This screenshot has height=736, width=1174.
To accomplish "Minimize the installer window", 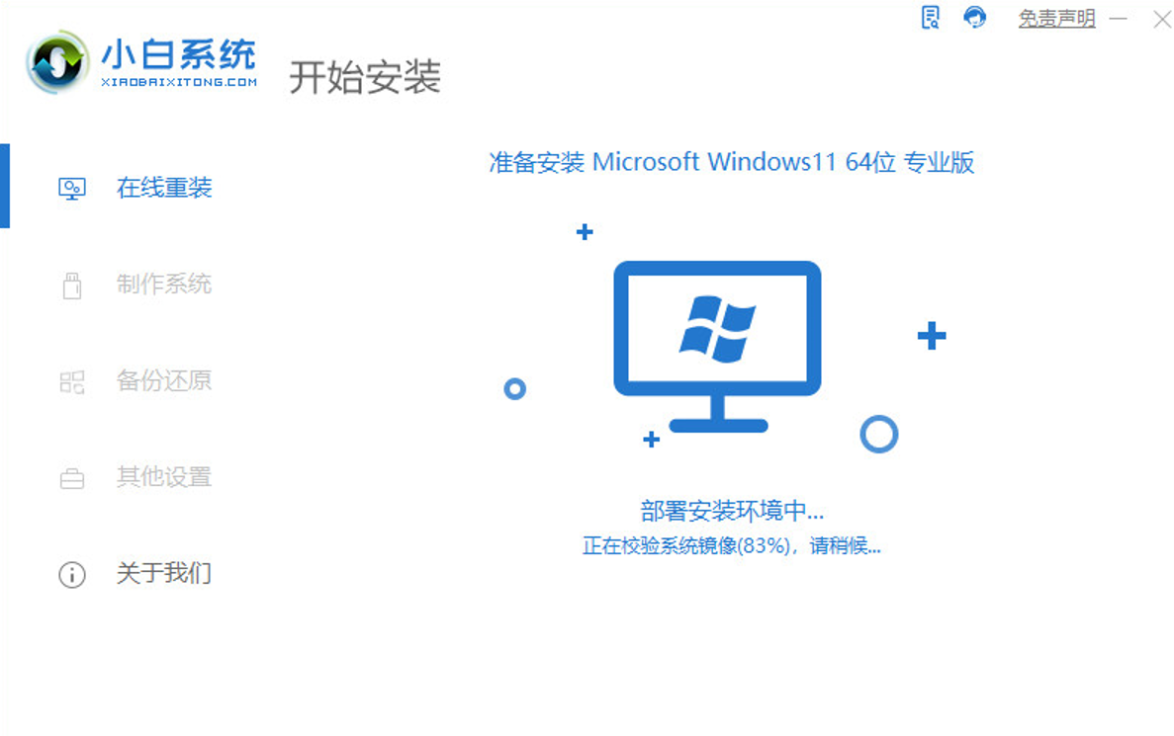I will (x=1118, y=18).
